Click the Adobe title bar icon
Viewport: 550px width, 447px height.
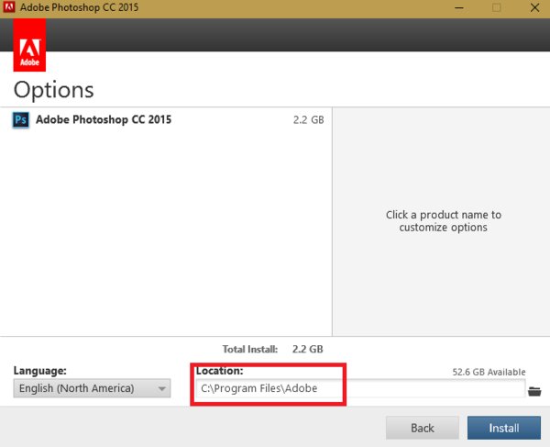[x=9, y=7]
